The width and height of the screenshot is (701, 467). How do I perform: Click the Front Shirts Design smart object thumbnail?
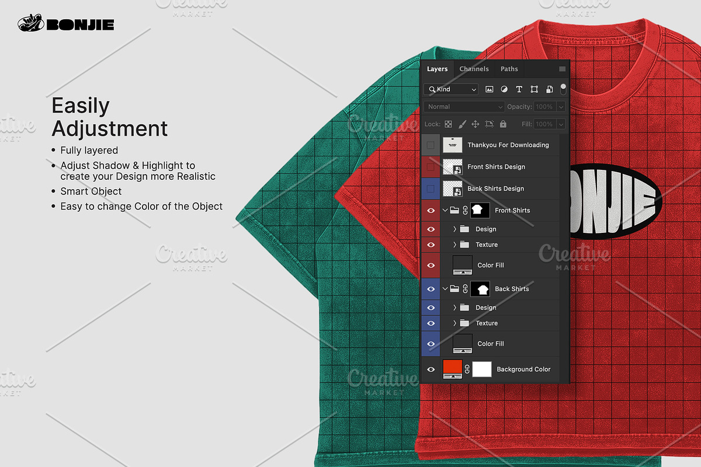(453, 167)
